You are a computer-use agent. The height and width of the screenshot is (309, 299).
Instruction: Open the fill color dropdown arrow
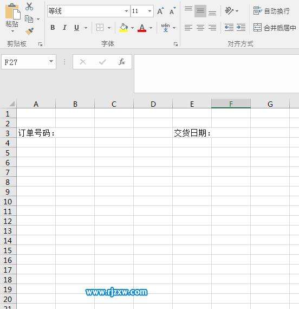[132, 28]
